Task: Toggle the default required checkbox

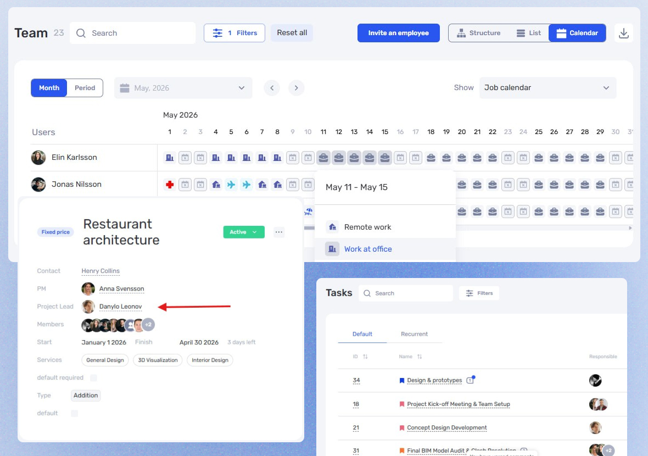Action: tap(93, 378)
